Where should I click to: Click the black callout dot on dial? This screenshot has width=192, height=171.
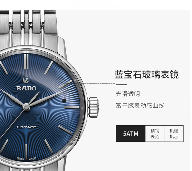pos(64,101)
